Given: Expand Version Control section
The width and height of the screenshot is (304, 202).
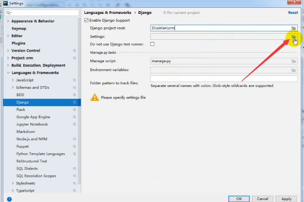Looking at the screenshot, I should tap(8, 51).
